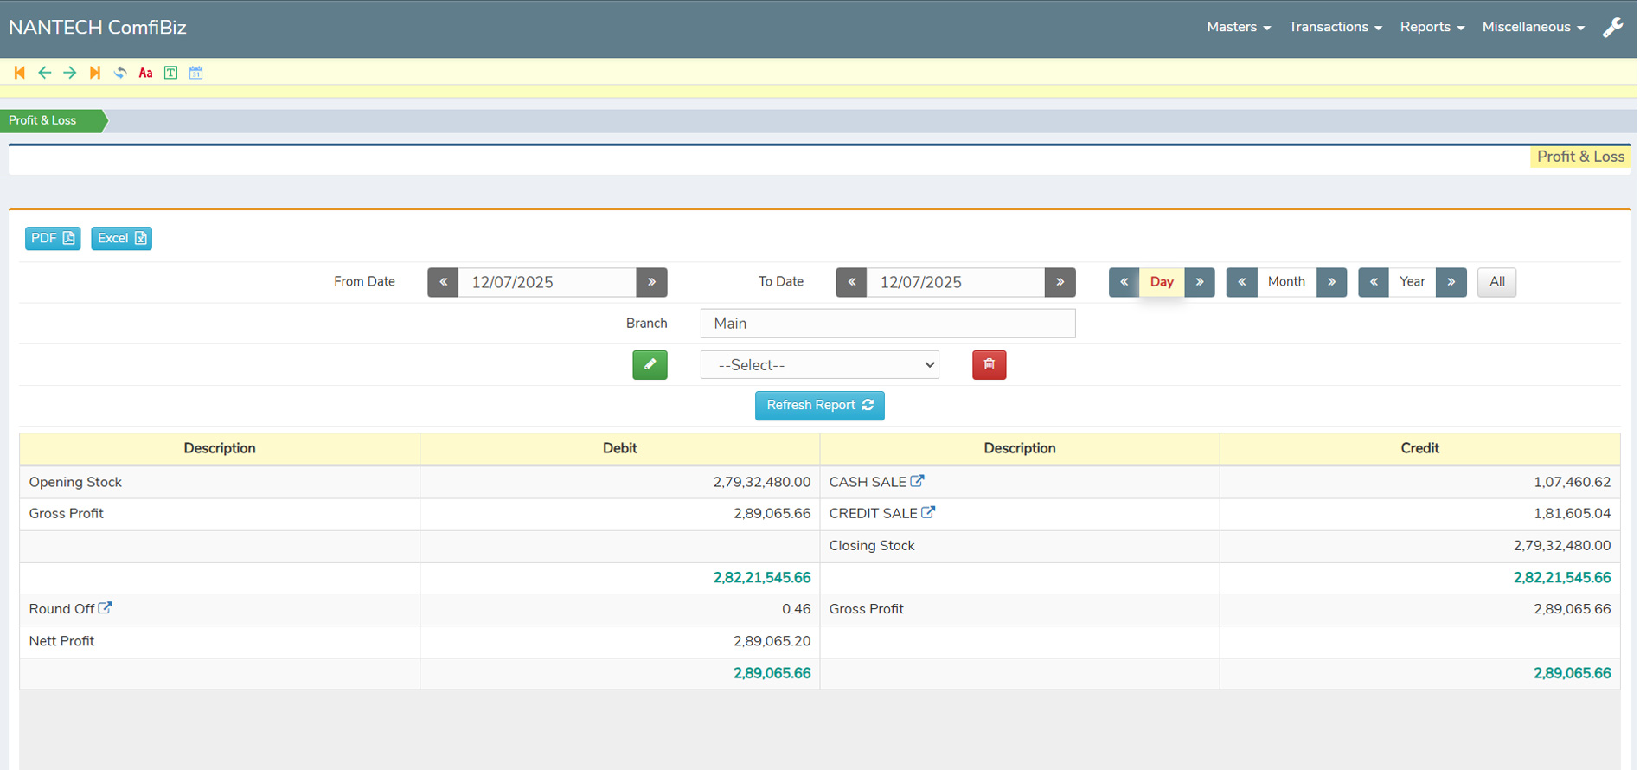
Task: Click the Refresh Report button
Action: click(x=819, y=406)
